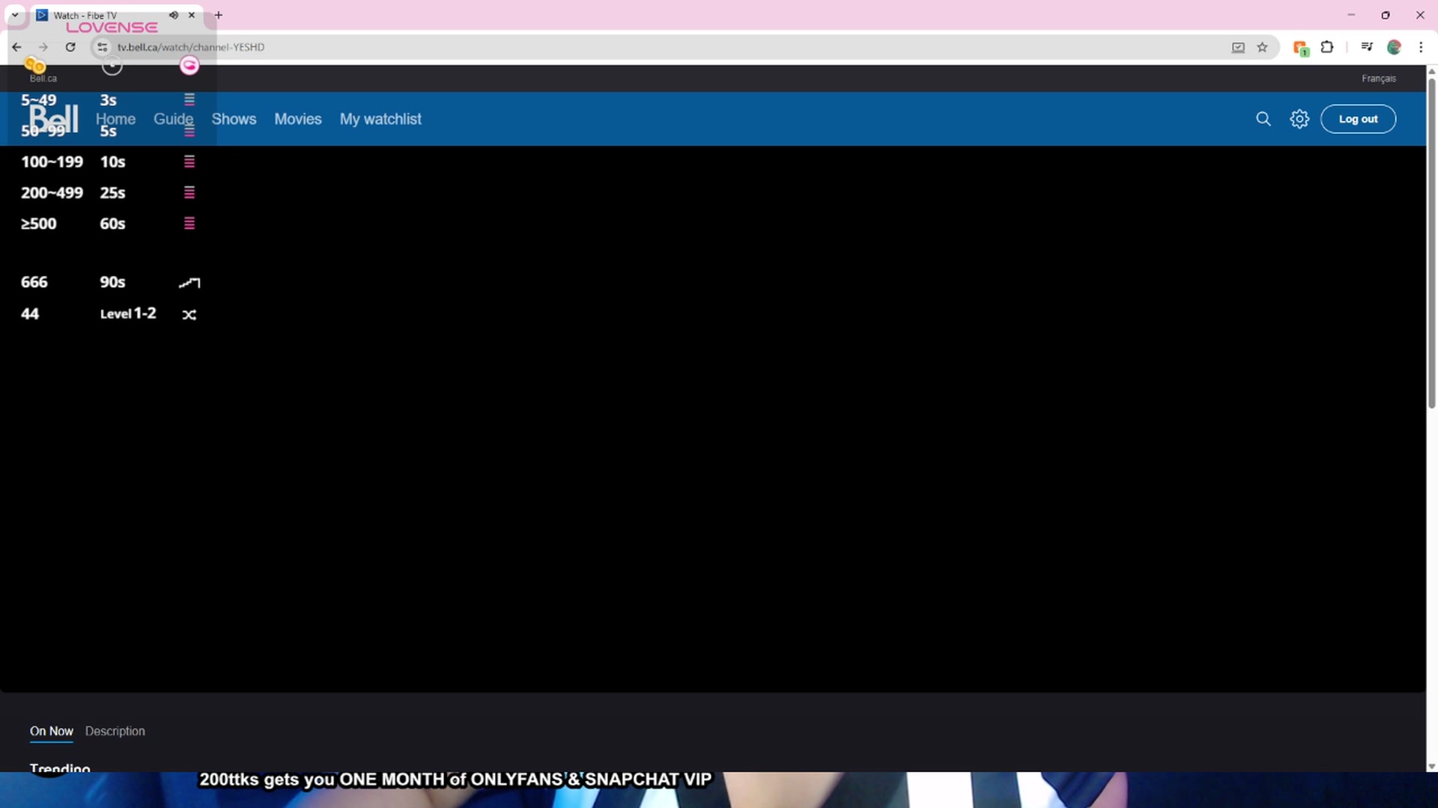Open My watchlist menu item
The height and width of the screenshot is (808, 1438).
click(x=380, y=119)
